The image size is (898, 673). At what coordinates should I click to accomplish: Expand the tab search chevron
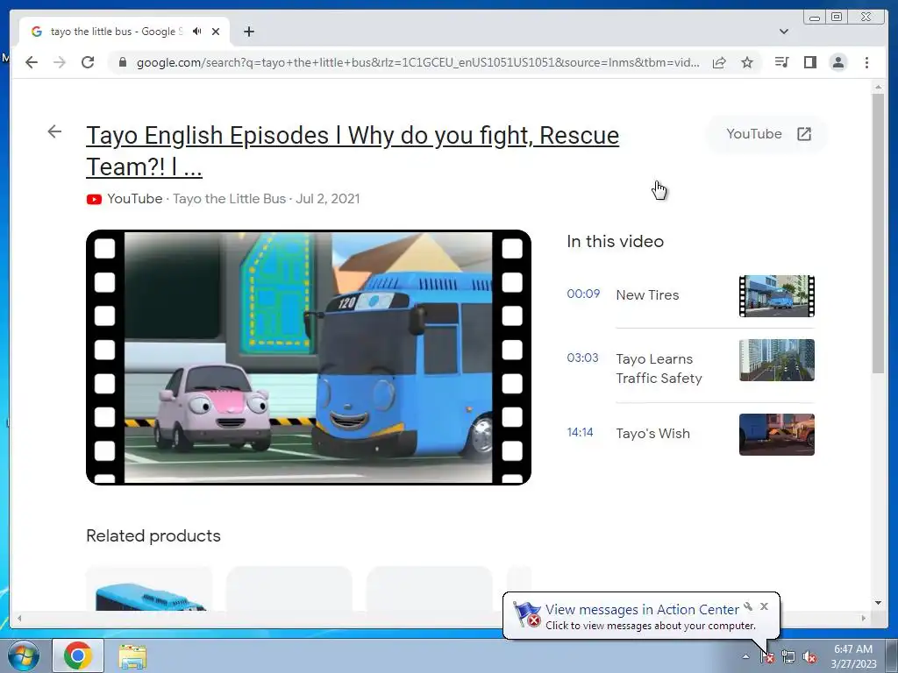tap(784, 32)
